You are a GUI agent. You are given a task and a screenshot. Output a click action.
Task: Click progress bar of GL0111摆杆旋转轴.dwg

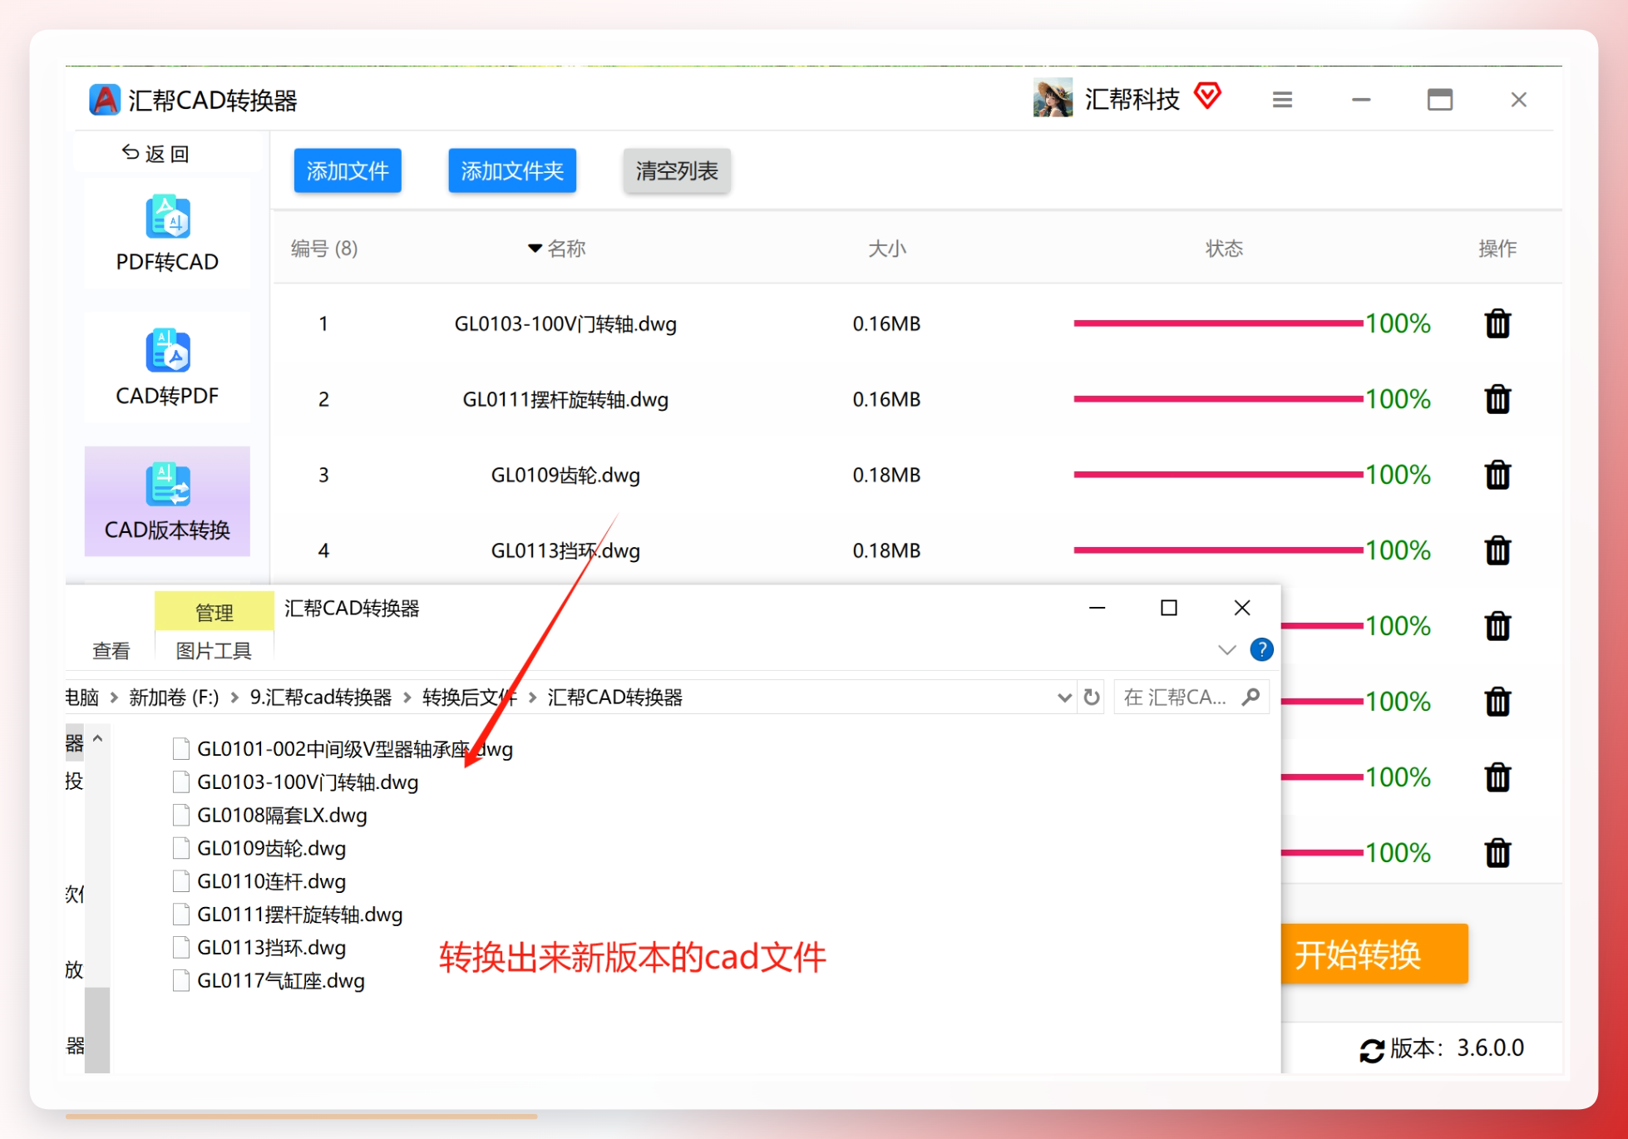pos(1218,399)
